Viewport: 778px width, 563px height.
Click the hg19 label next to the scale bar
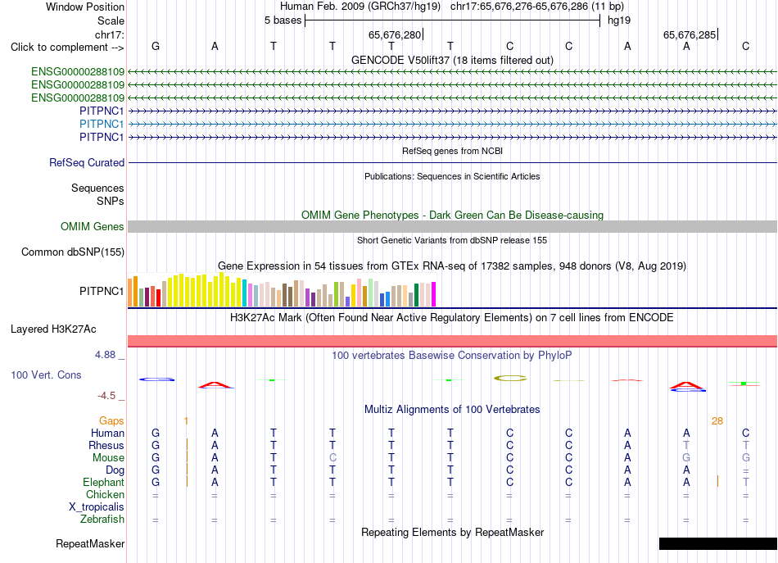tap(619, 20)
